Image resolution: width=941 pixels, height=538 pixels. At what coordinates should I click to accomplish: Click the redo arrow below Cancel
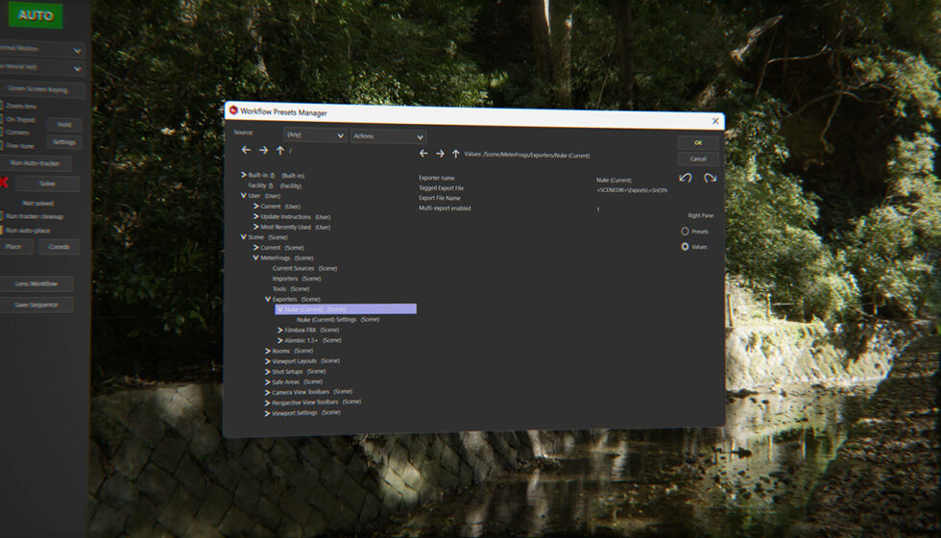710,179
